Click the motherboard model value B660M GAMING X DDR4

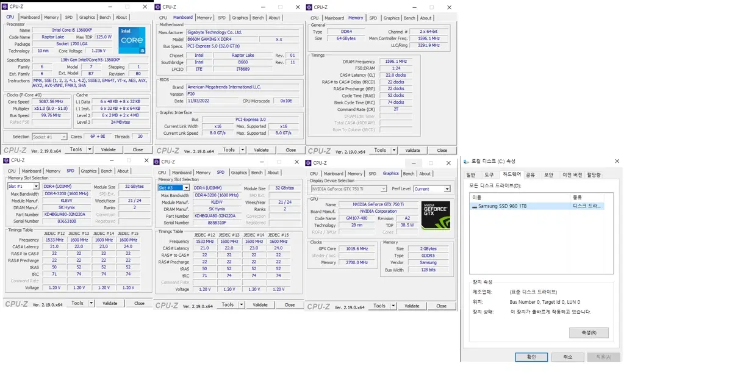[x=223, y=39]
